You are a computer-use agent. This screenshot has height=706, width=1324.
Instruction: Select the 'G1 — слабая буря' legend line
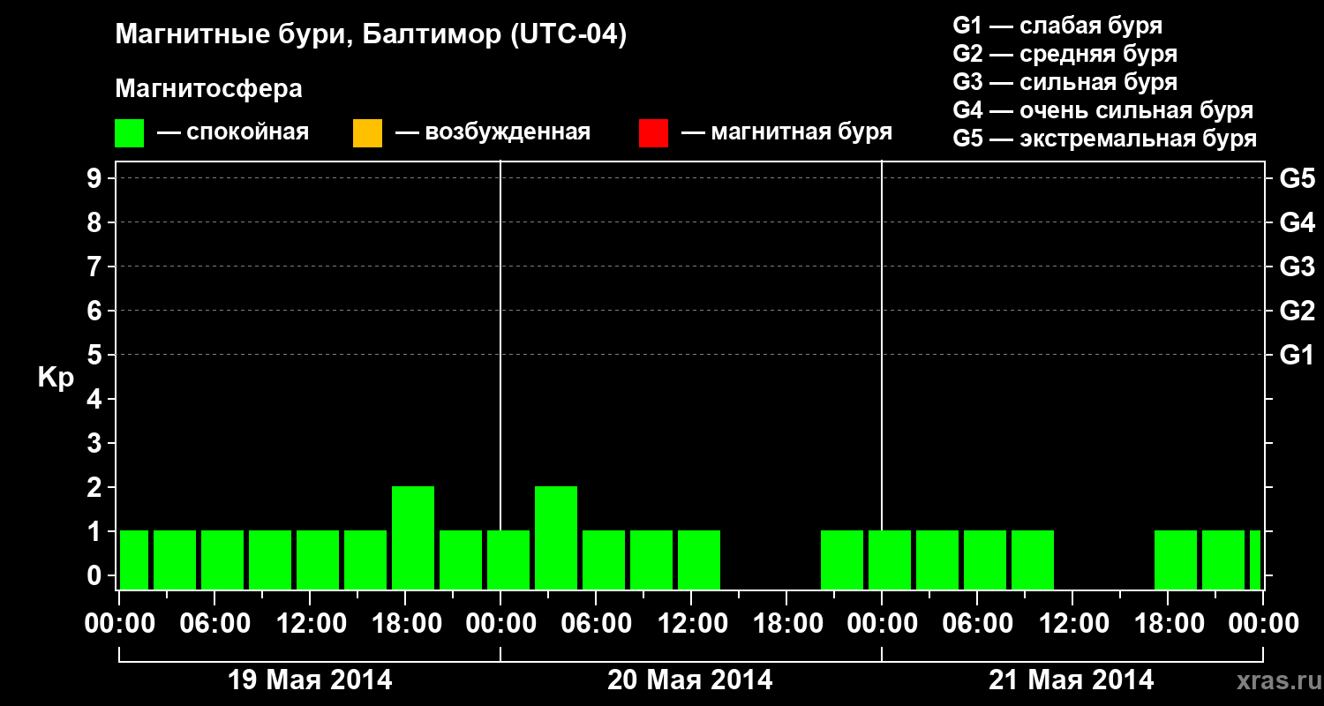pos(1057,26)
